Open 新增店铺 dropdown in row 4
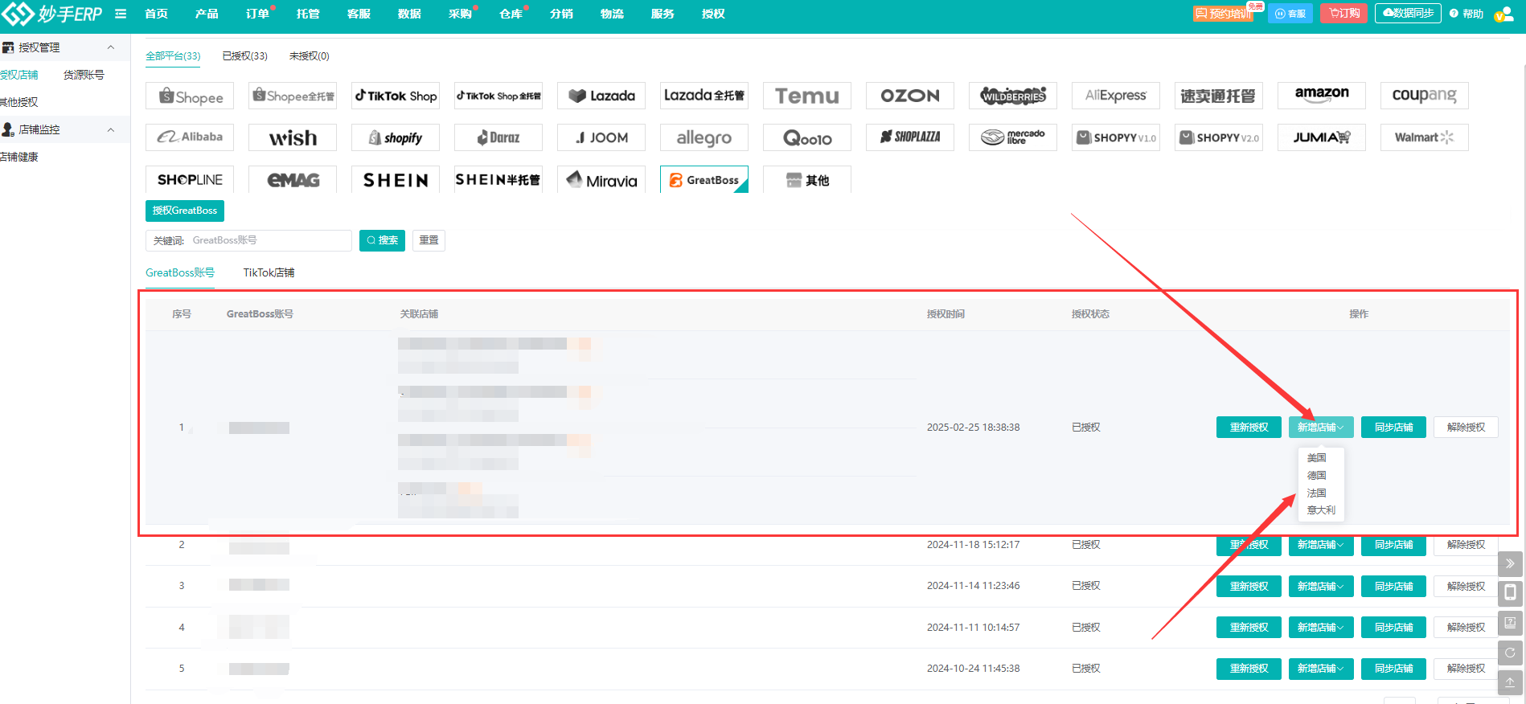 pyautogui.click(x=1321, y=628)
